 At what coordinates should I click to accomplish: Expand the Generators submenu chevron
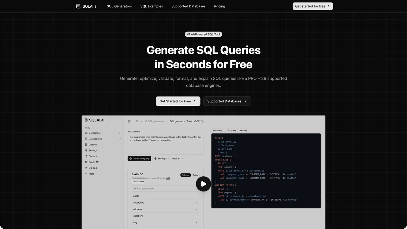(120, 133)
